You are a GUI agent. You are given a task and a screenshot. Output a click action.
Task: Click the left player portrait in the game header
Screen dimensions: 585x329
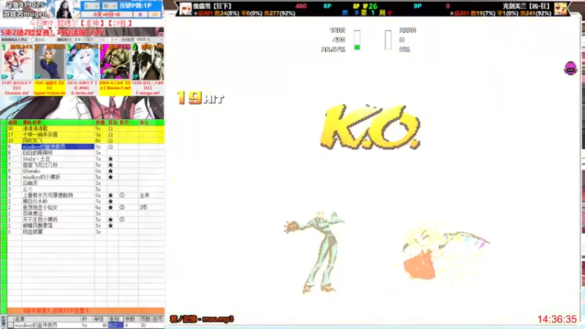(x=186, y=9)
